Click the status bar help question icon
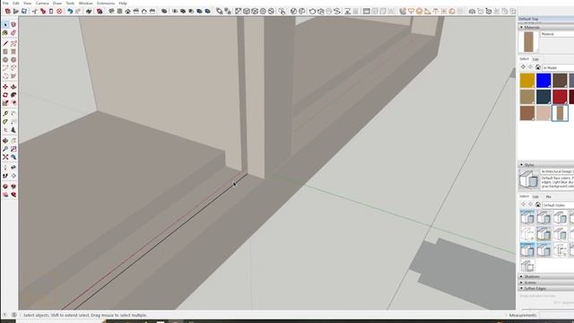Screen dimensions: 574x323 pyautogui.click(x=5, y=315)
